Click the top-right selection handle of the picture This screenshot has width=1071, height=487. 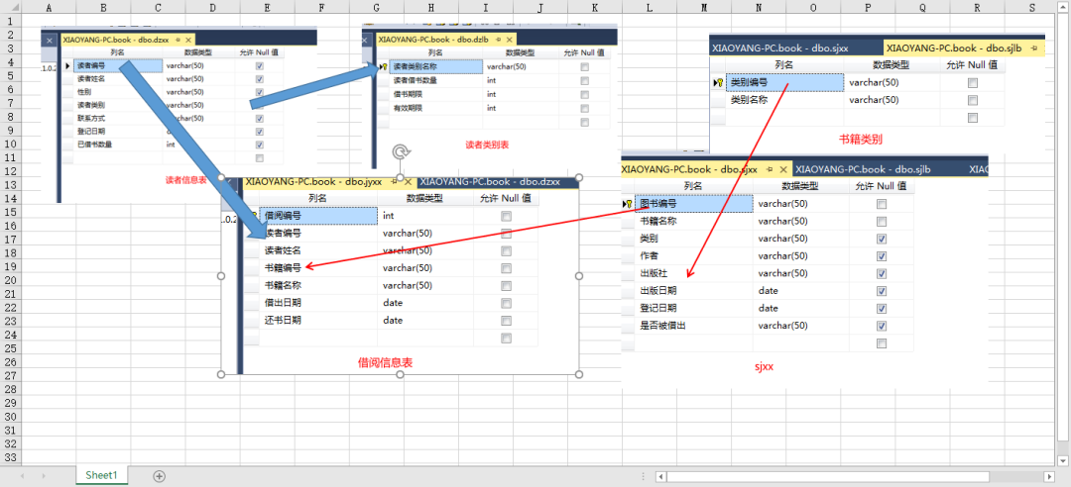click(579, 177)
